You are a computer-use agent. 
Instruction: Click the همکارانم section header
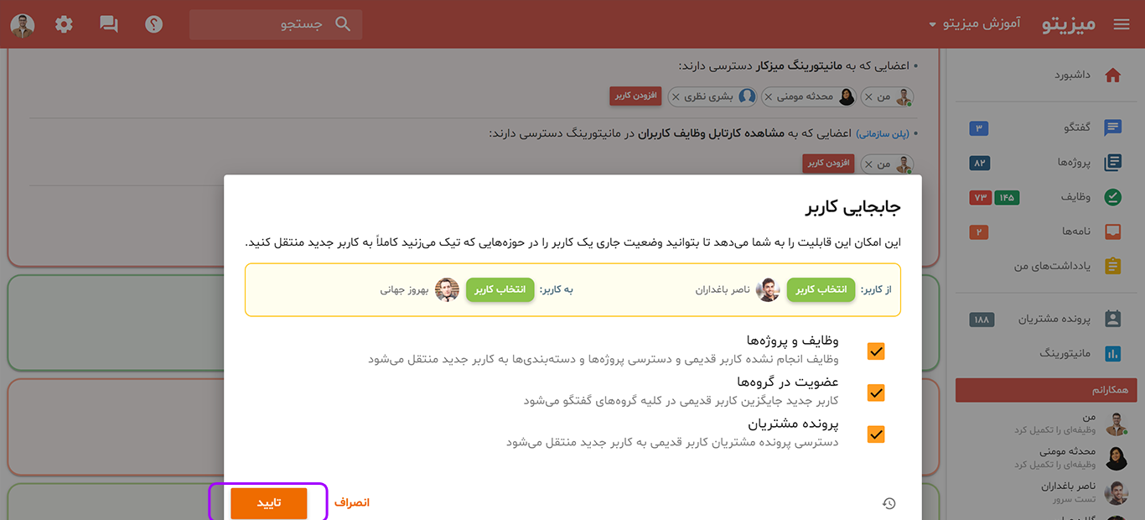[x=1045, y=390]
